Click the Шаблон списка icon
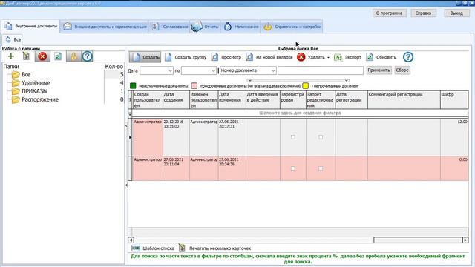Screen dimensions: 475x267 click(136, 248)
